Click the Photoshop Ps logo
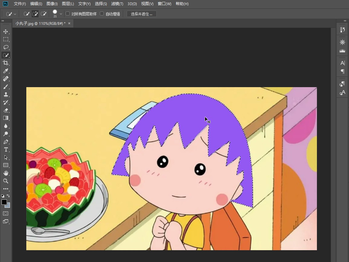 5,4
